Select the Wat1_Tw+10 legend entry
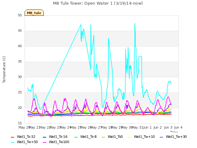197x148 pixels. pos(141,137)
